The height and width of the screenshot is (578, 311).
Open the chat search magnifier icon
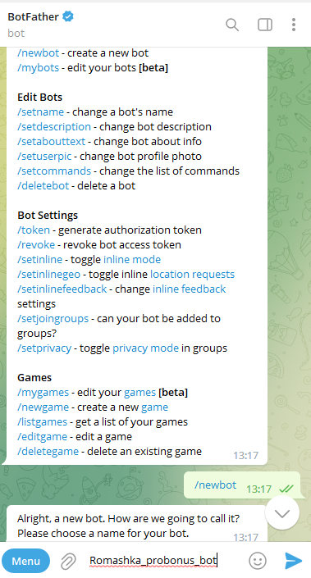click(x=232, y=25)
